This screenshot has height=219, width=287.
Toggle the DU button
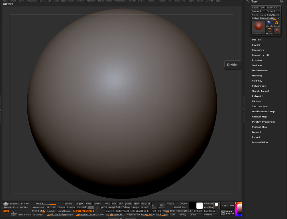click(159, 211)
